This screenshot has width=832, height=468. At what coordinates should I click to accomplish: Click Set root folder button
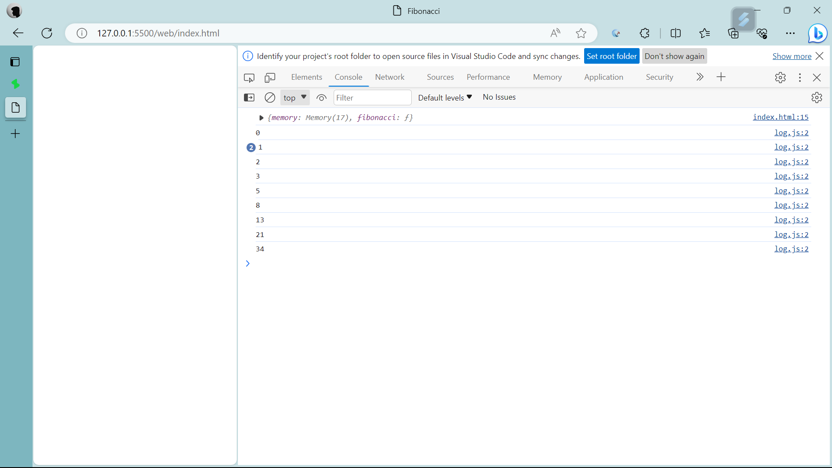point(611,56)
